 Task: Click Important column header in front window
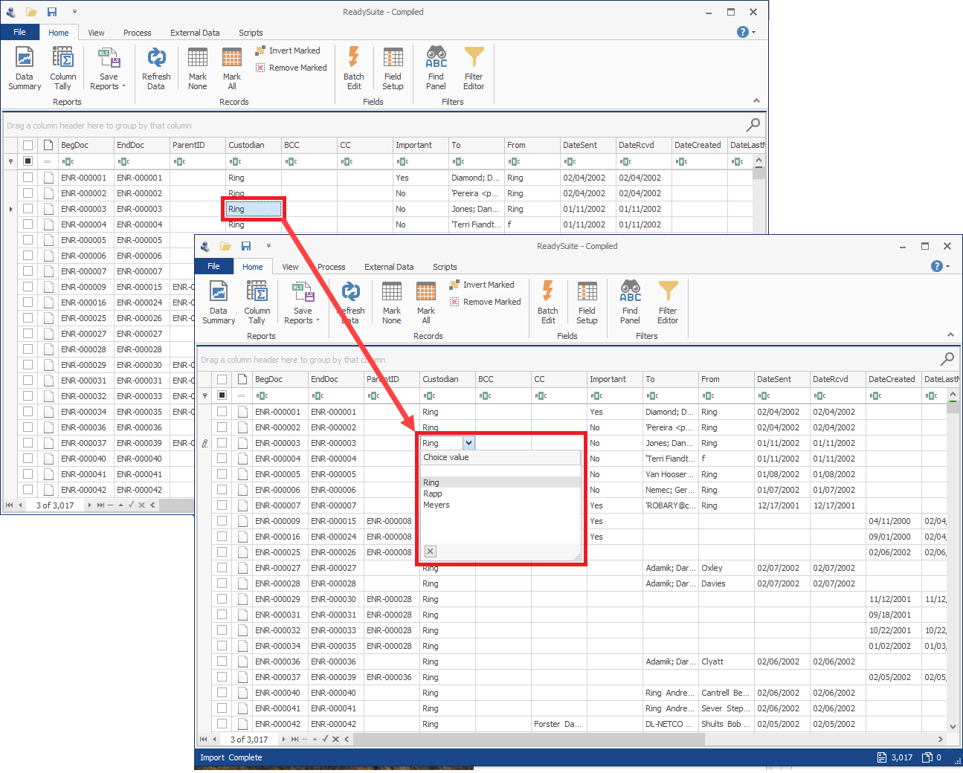pos(614,379)
